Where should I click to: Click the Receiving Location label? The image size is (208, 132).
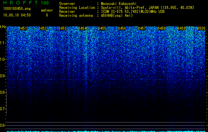point(77,8)
